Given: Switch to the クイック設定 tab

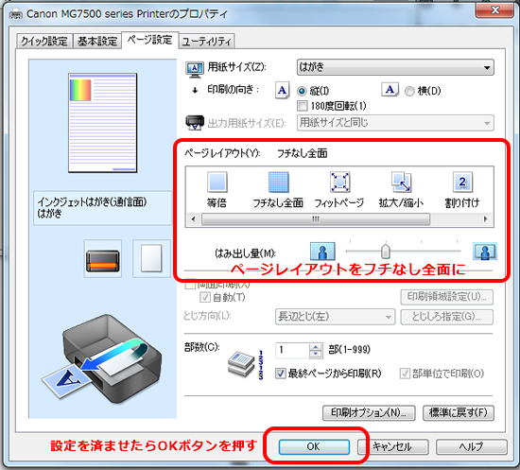Looking at the screenshot, I should [44, 41].
